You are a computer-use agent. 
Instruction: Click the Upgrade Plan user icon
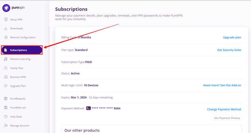6,86
